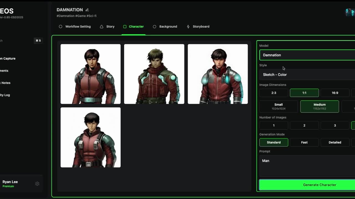
Task: Click the #Damnation #Game #Sci-fi tags
Action: [x=77, y=16]
